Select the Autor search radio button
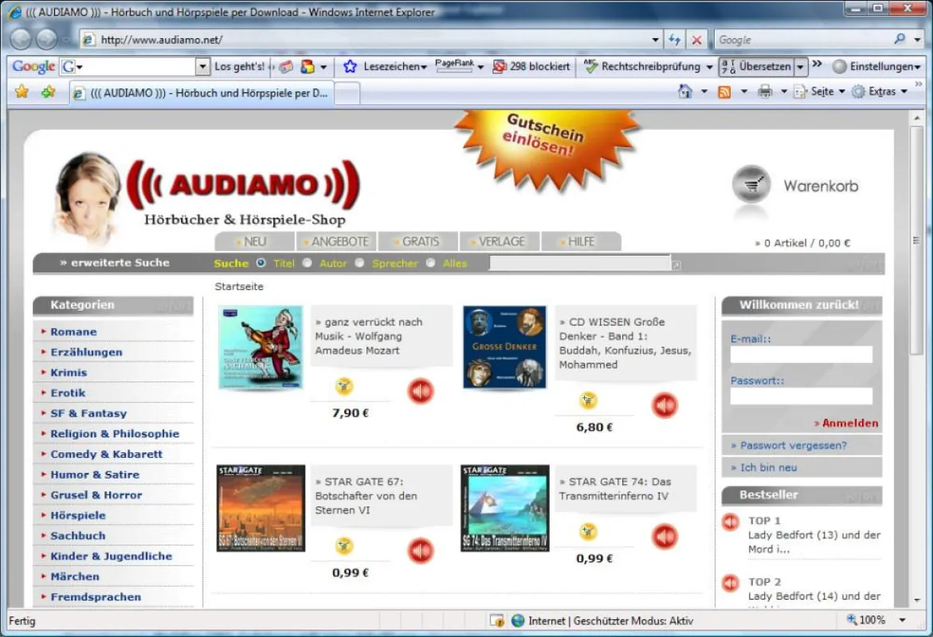Screen dimensions: 933x637 click(x=307, y=262)
